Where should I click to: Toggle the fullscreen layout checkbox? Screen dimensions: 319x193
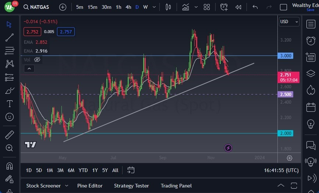(283, 7)
